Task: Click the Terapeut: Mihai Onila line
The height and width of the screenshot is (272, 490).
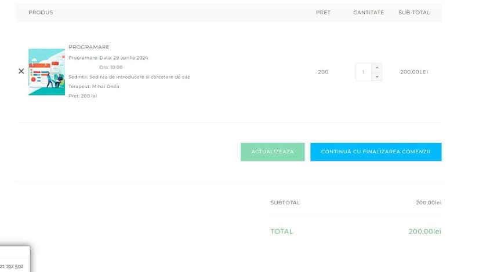Action: pyautogui.click(x=93, y=86)
